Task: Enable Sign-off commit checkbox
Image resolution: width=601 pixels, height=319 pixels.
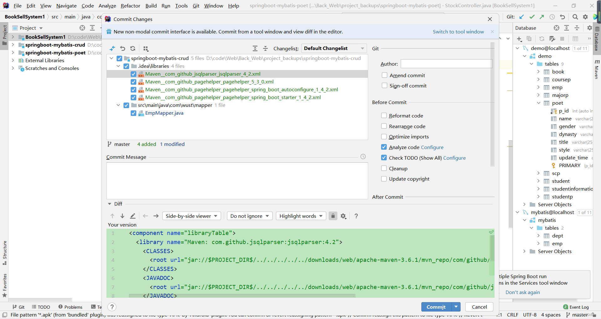Action: point(384,86)
